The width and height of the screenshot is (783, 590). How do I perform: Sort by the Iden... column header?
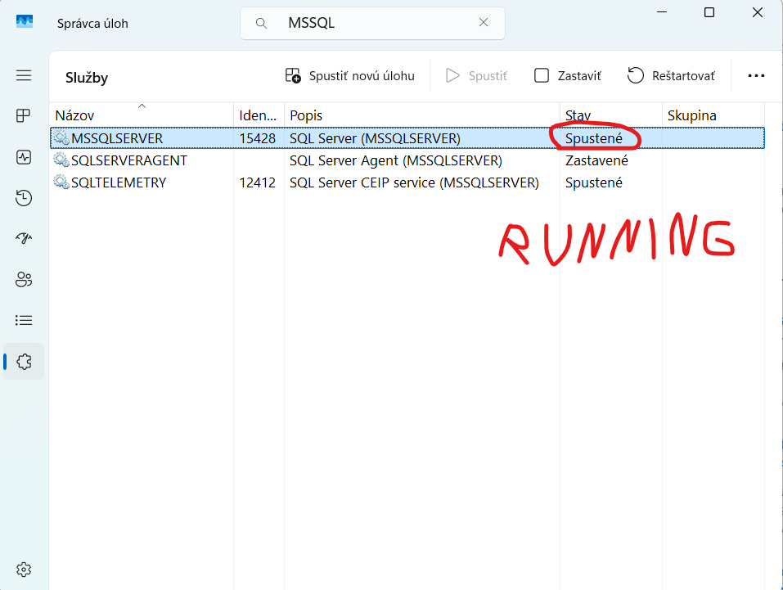click(x=259, y=115)
